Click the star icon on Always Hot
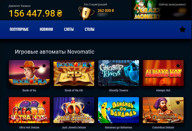192x131 pixels. point(178,66)
